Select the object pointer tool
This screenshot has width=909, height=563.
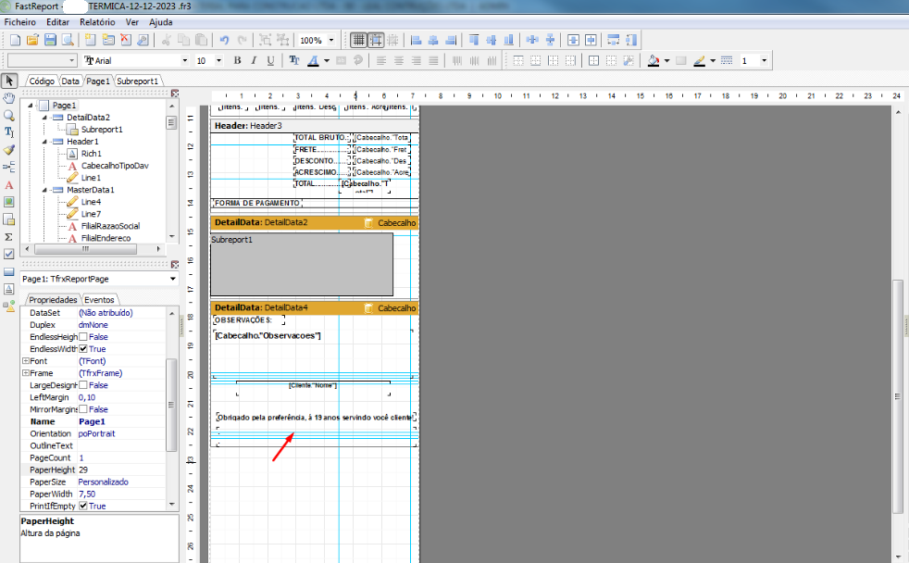point(9,81)
